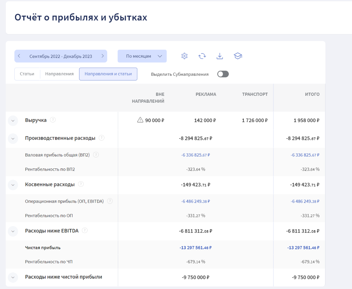Screen dimensions: 352x289
Task: Click warning triangle next to 90 000 ₽
Action: tap(140, 120)
